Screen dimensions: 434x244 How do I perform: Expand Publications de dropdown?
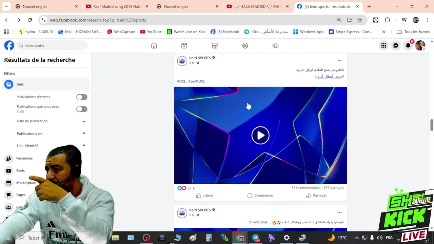84,134
